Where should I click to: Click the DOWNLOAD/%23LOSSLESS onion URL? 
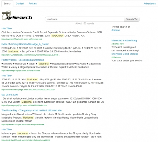click(x=28, y=90)
